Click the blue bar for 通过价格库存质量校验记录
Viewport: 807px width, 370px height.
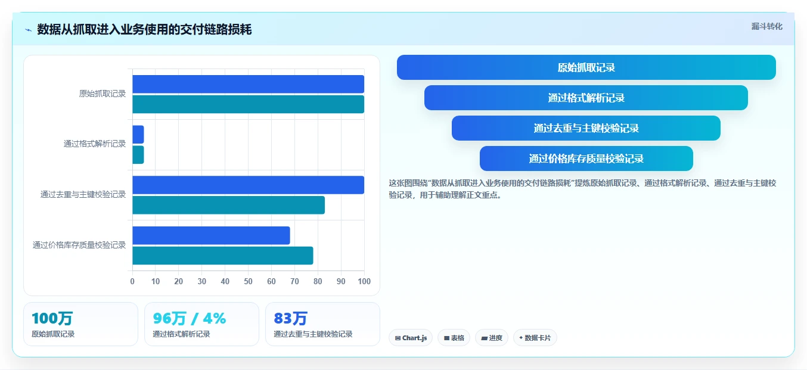[x=211, y=235]
